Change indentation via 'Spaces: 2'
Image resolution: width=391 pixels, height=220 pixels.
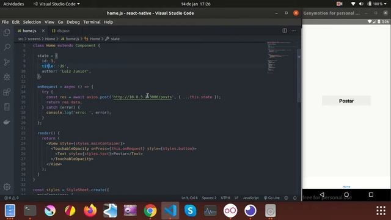209,198
